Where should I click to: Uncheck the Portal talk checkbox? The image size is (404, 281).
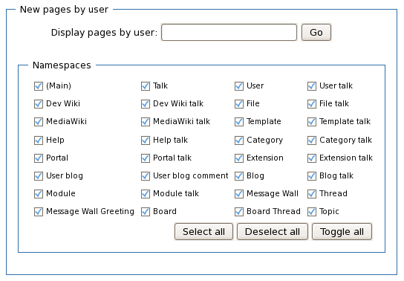146,158
